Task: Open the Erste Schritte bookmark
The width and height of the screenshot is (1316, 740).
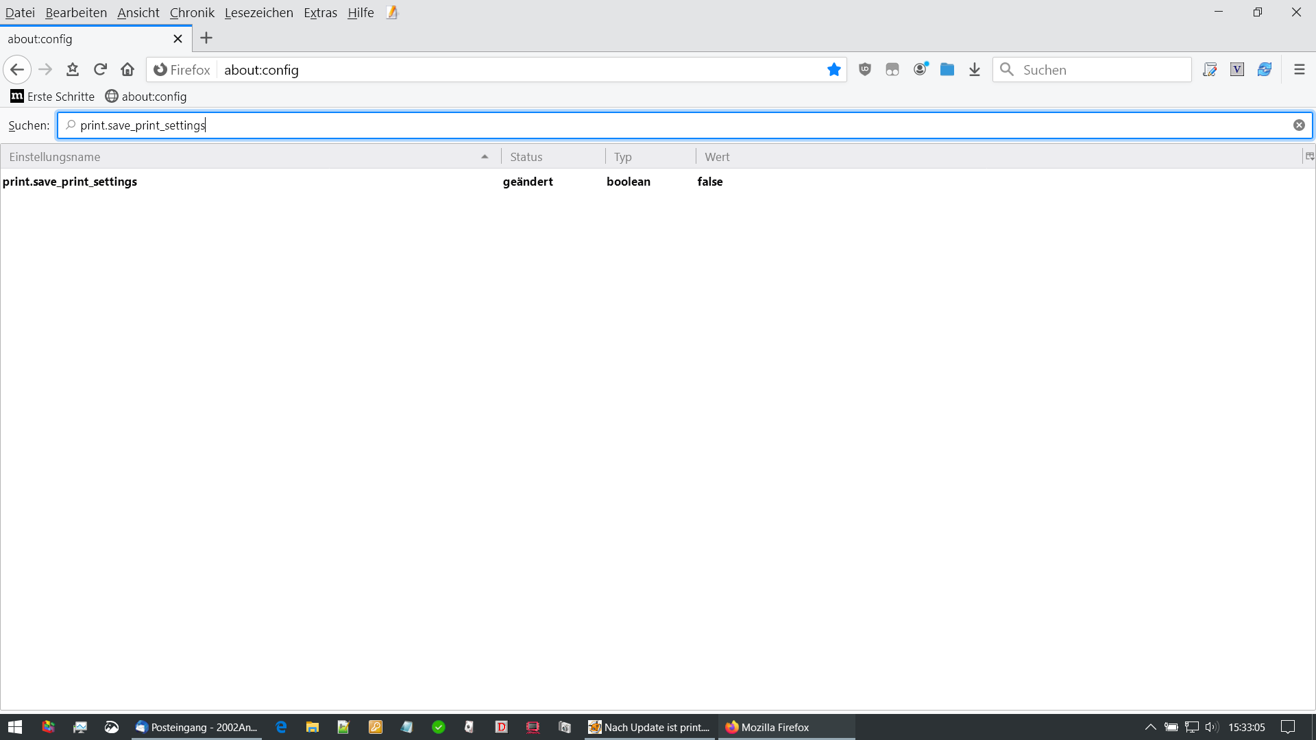Action: [x=53, y=97]
